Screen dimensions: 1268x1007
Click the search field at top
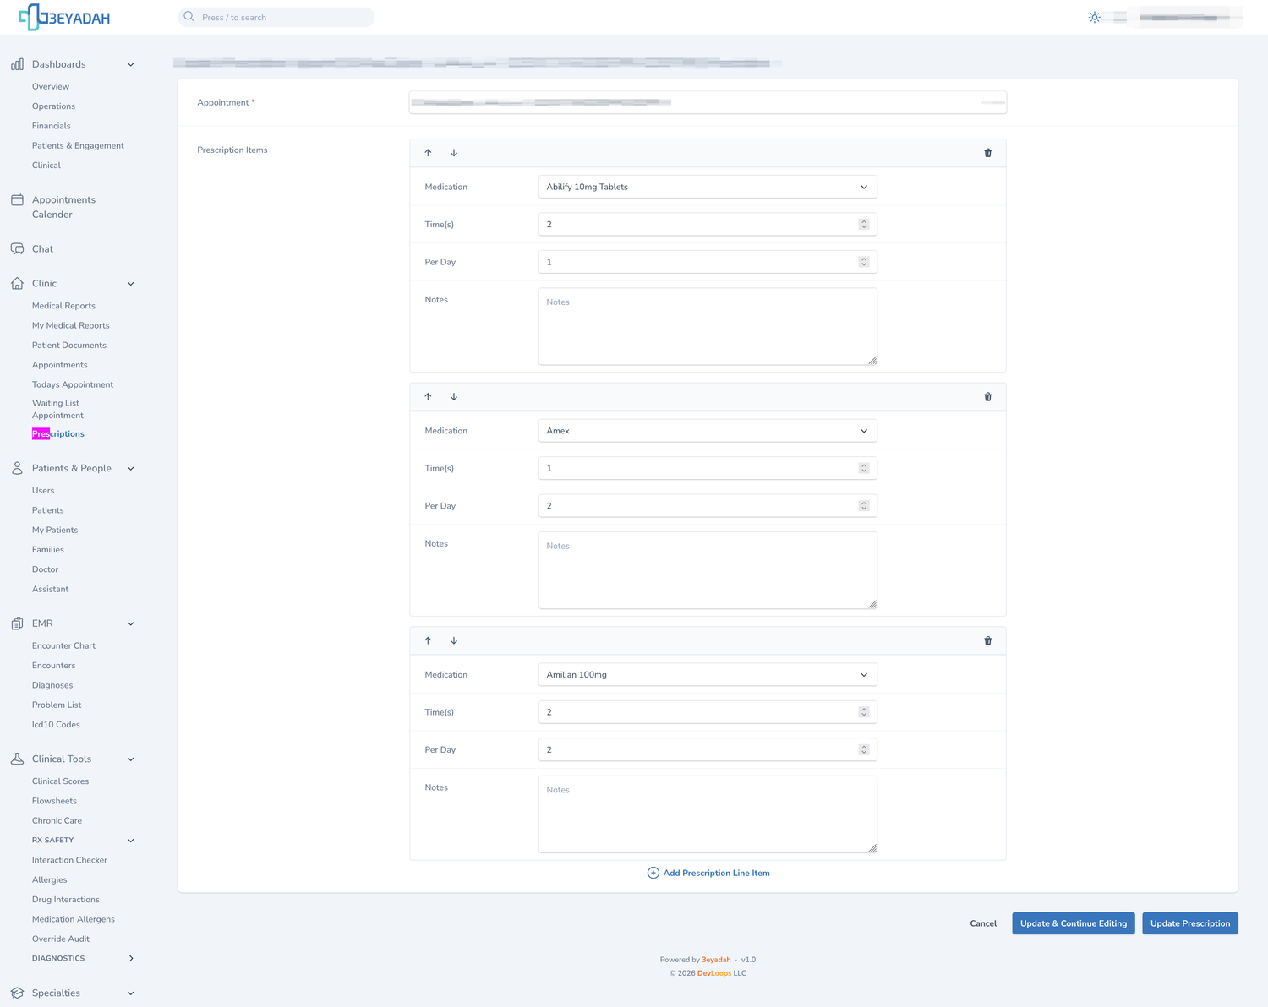[x=276, y=17]
